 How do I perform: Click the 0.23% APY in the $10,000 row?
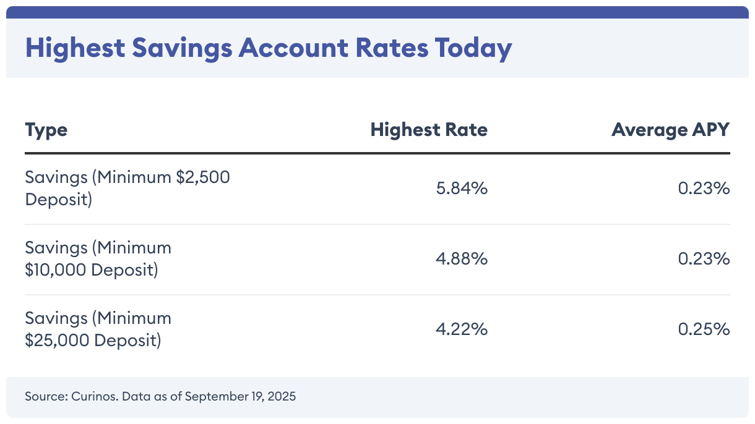pos(704,259)
